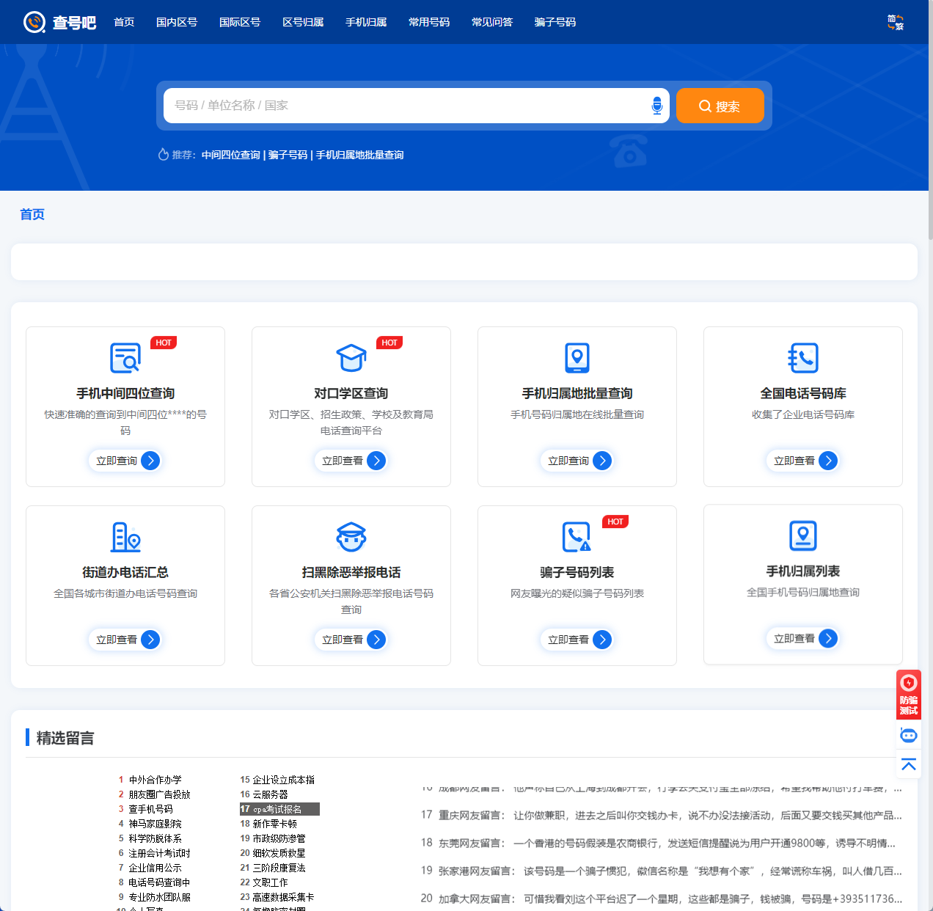Click inside the phone number search input field

[403, 105]
